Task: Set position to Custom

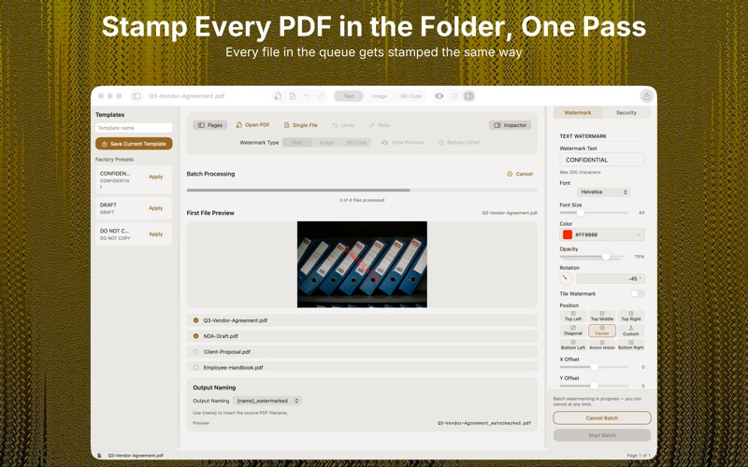Action: 631,331
